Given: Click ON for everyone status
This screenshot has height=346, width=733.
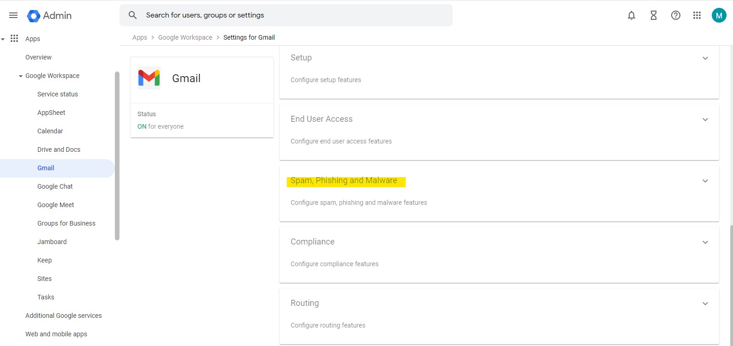Looking at the screenshot, I should coord(161,126).
